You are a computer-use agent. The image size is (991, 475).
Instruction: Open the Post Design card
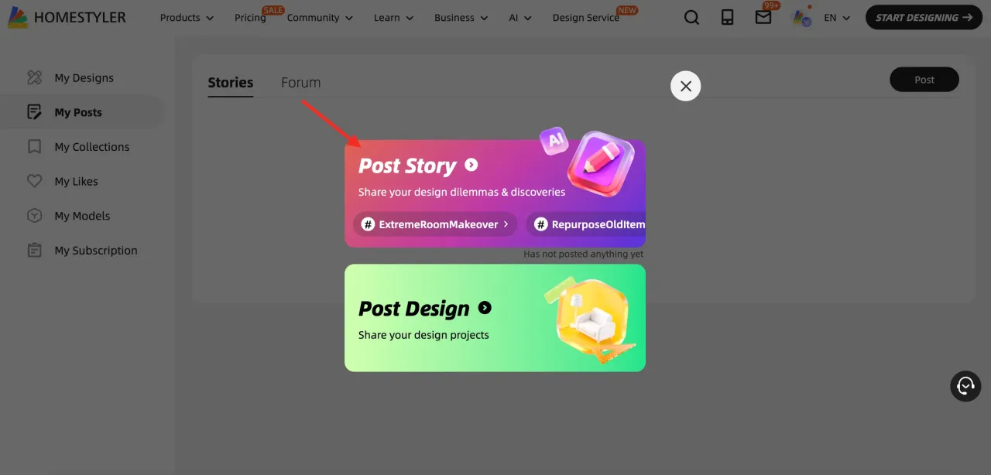click(495, 318)
